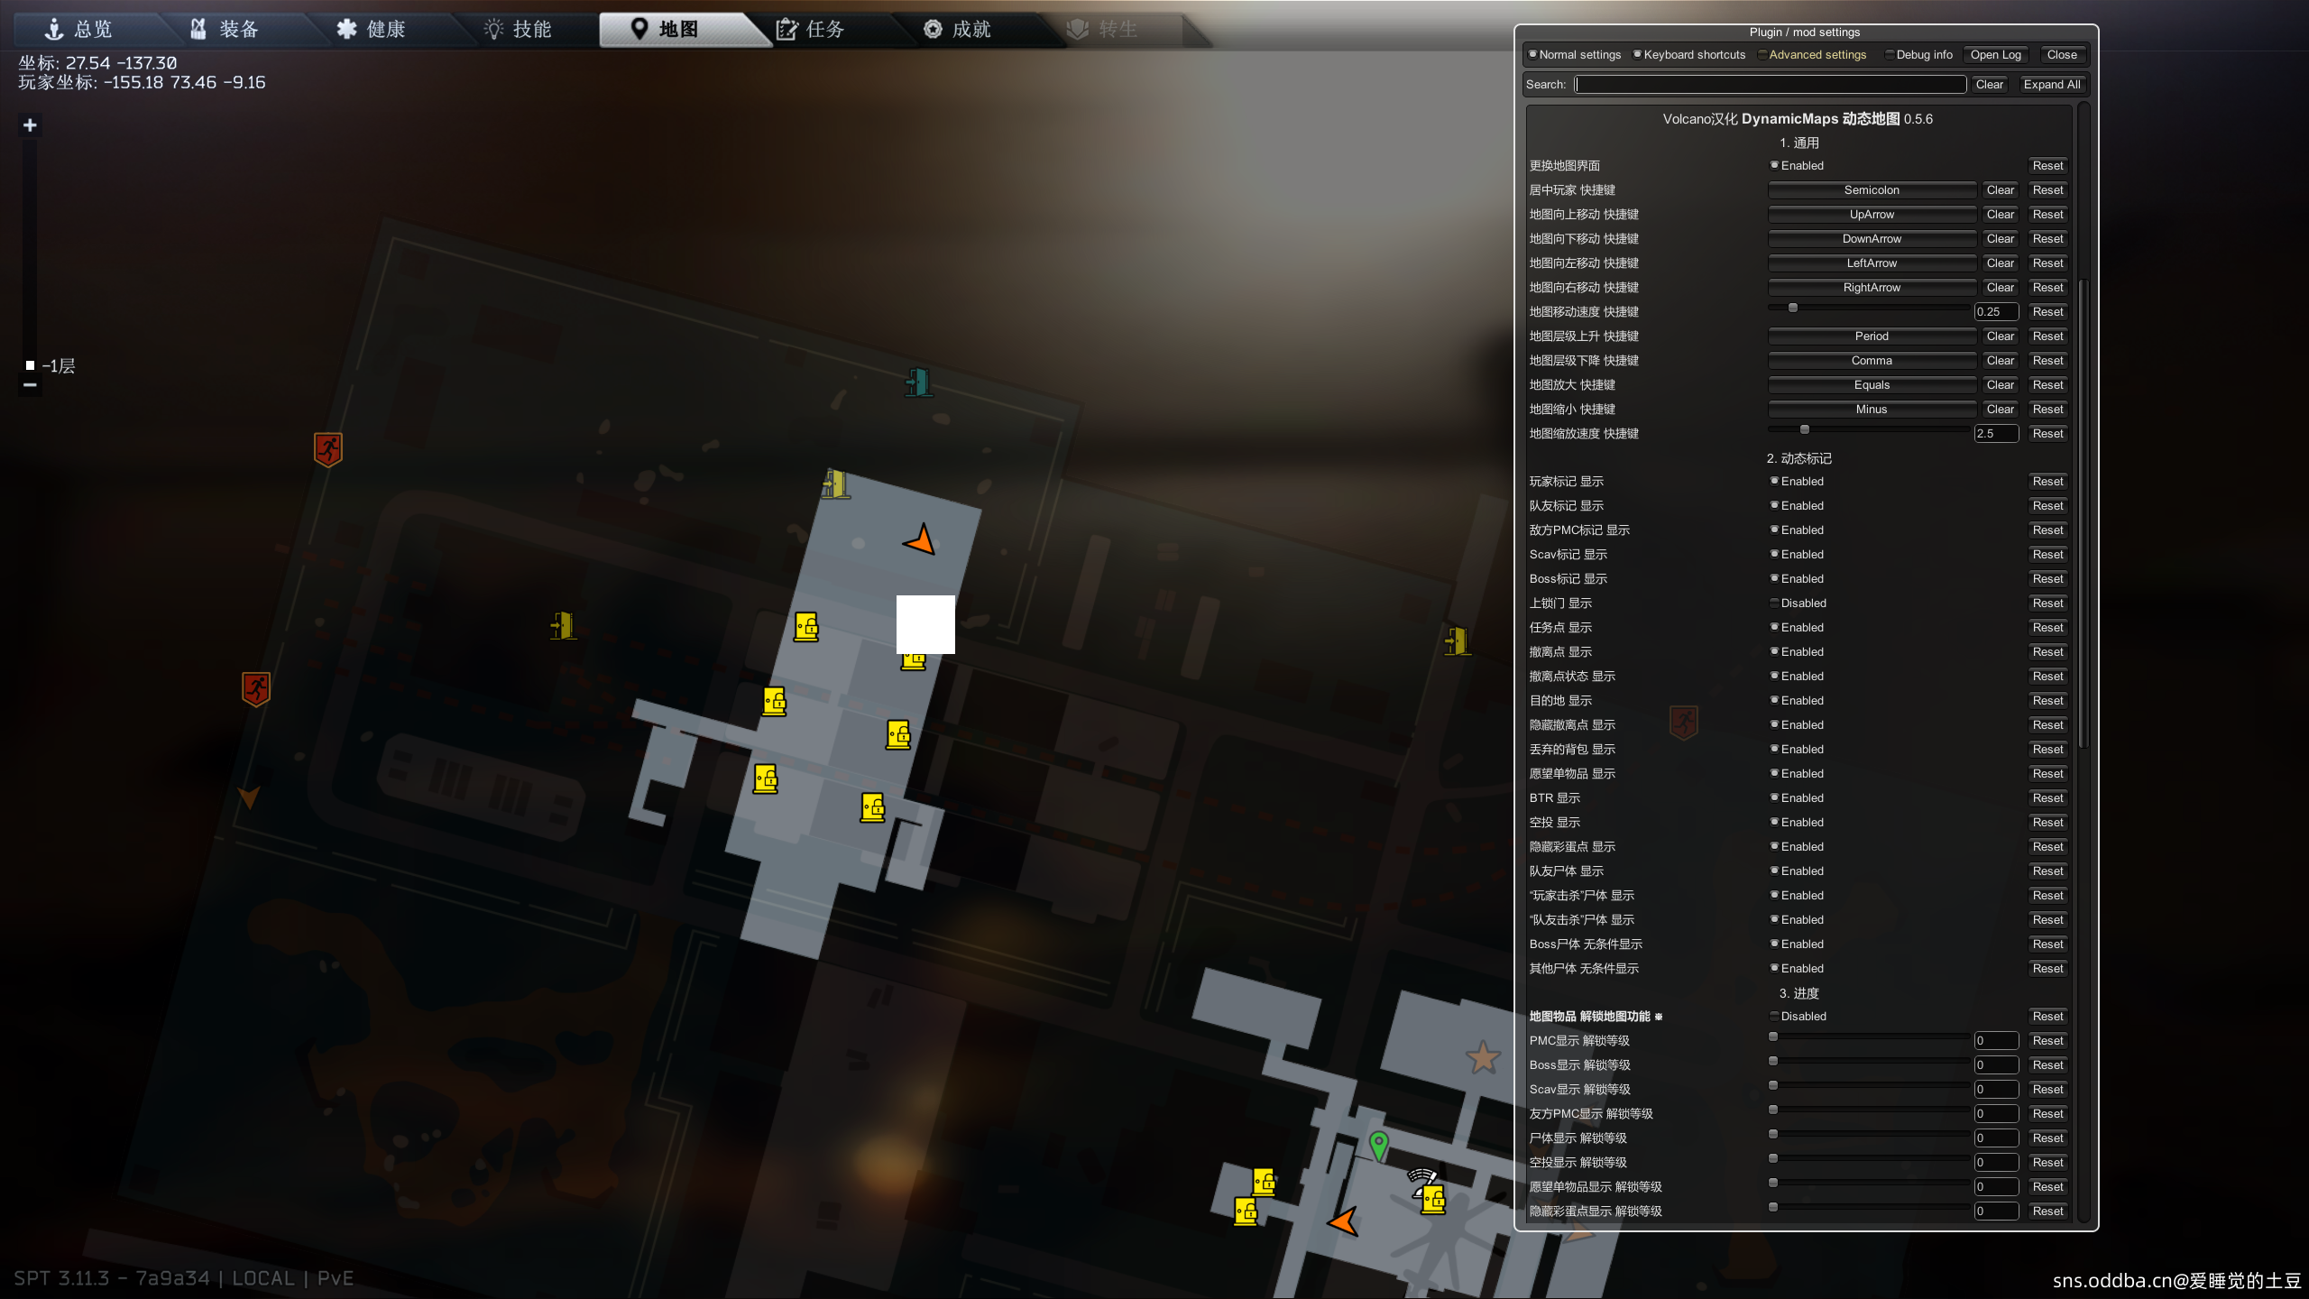Click the orange arrow marker at the map bottom
This screenshot has height=1299, width=2309.
click(1343, 1222)
